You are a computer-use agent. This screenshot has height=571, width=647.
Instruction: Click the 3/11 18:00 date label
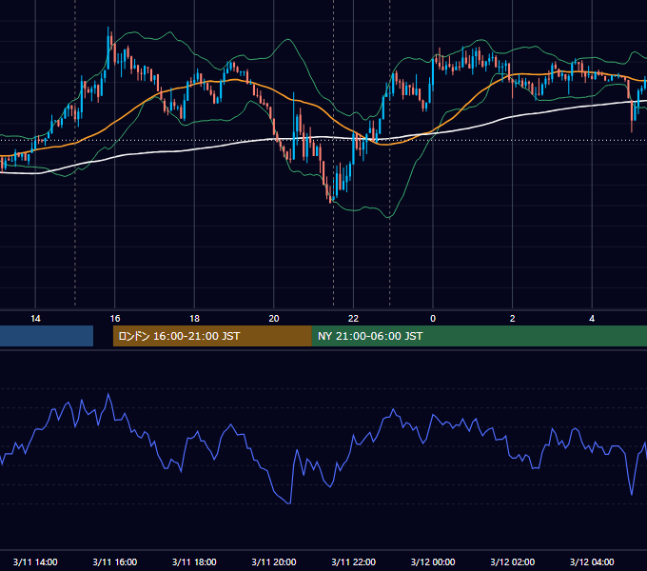(x=194, y=561)
